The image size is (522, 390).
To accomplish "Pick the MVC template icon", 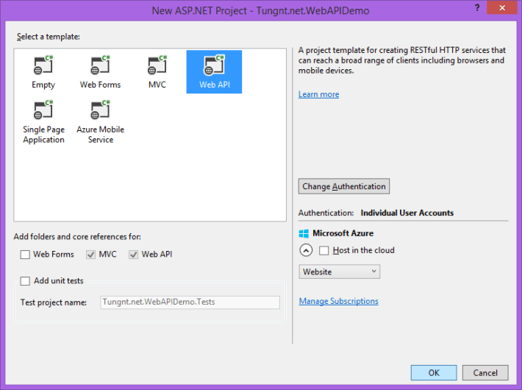I will tap(157, 65).
